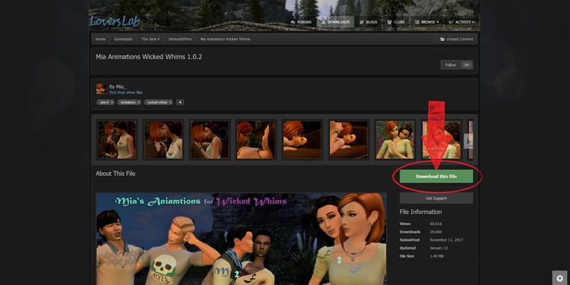Image resolution: width=570 pixels, height=285 pixels.
Task: Click the Mia Animations Wicked Whims breadcrumb
Action: [225, 39]
